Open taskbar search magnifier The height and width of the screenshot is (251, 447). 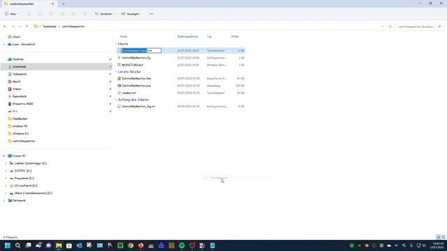[x=17, y=245]
